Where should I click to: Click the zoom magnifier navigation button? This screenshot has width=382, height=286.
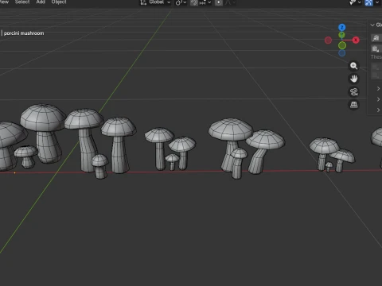tap(353, 66)
